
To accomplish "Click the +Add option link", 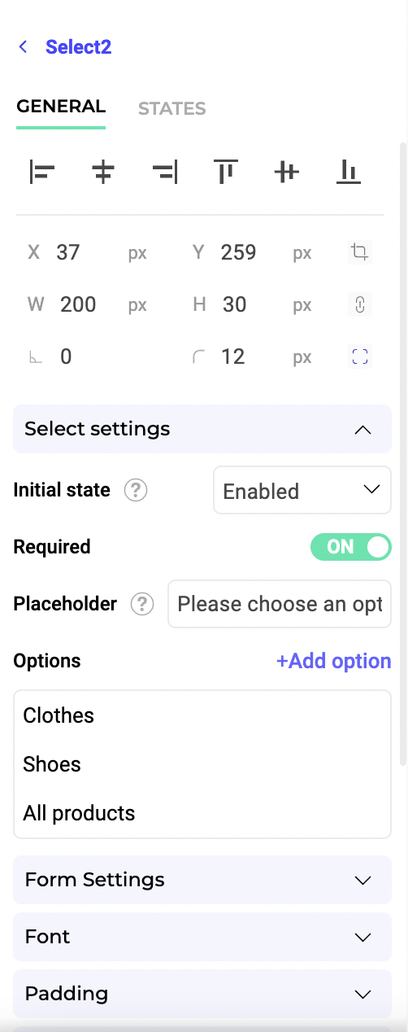I will click(334, 661).
